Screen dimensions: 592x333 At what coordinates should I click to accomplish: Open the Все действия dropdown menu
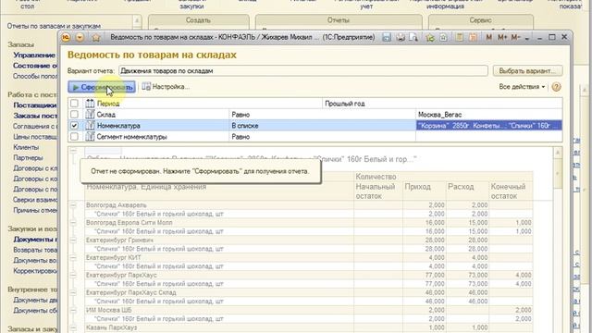click(x=522, y=87)
